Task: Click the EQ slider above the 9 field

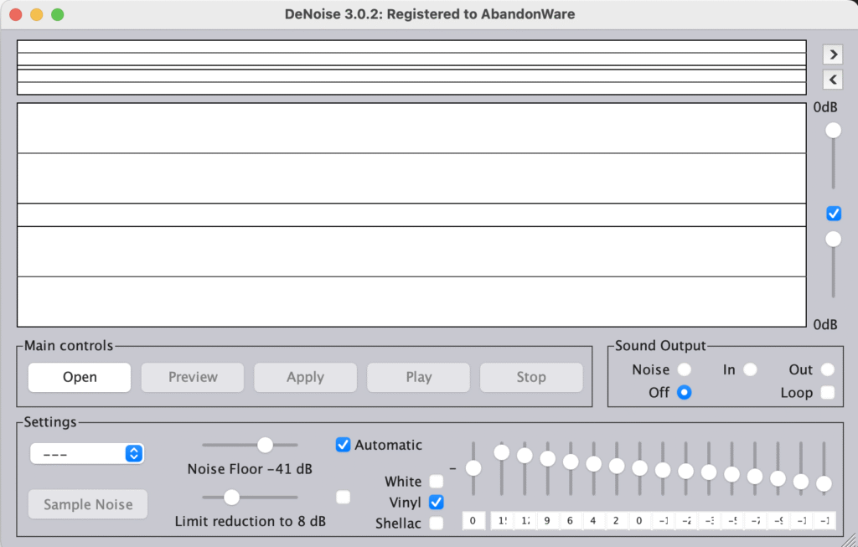Action: (x=548, y=469)
